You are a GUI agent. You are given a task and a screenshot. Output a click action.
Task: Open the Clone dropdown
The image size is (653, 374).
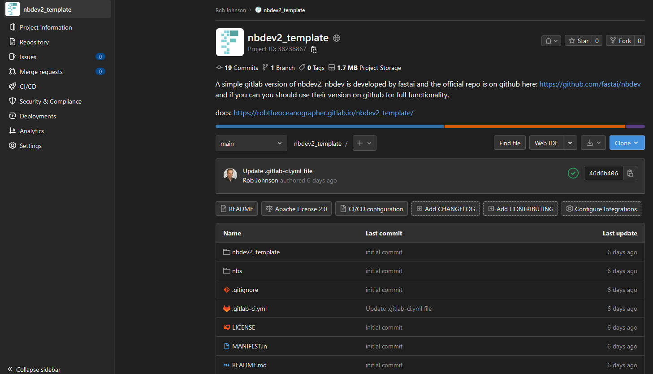627,143
